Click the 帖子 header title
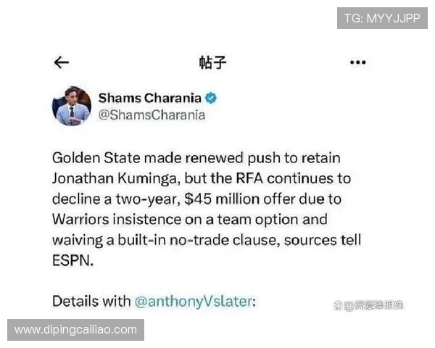 212,62
